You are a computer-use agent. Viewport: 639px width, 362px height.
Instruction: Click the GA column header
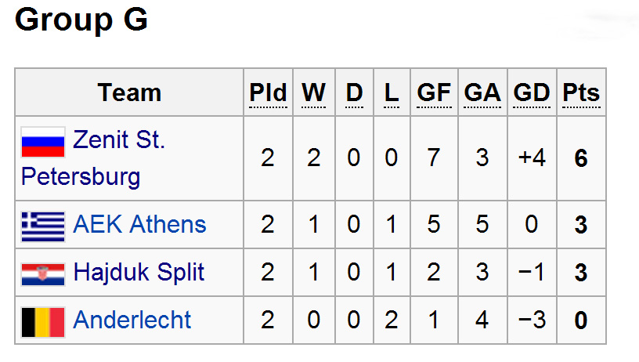coord(482,93)
